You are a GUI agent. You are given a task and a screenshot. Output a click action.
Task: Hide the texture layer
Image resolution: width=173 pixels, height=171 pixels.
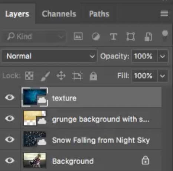click(10, 97)
